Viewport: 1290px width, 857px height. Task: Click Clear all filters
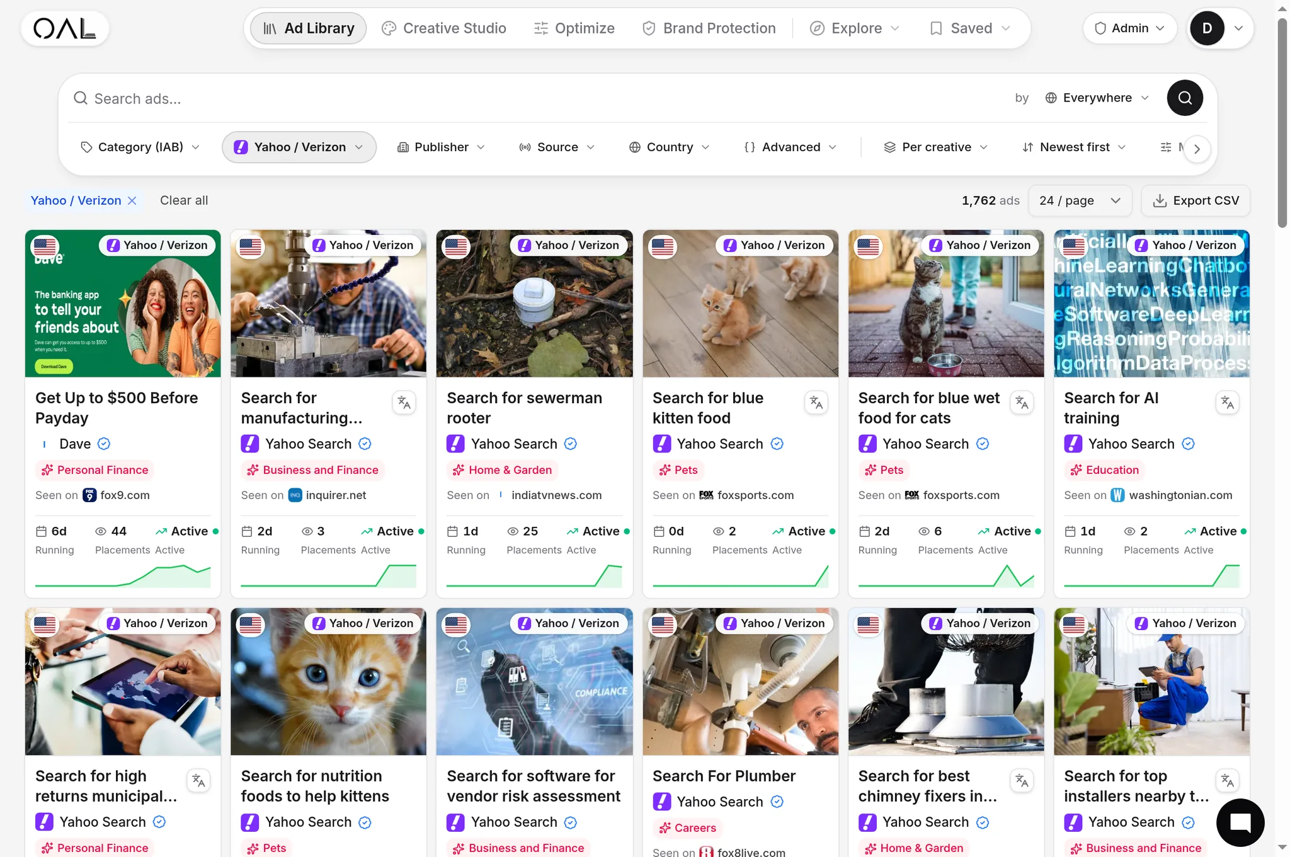pyautogui.click(x=184, y=200)
